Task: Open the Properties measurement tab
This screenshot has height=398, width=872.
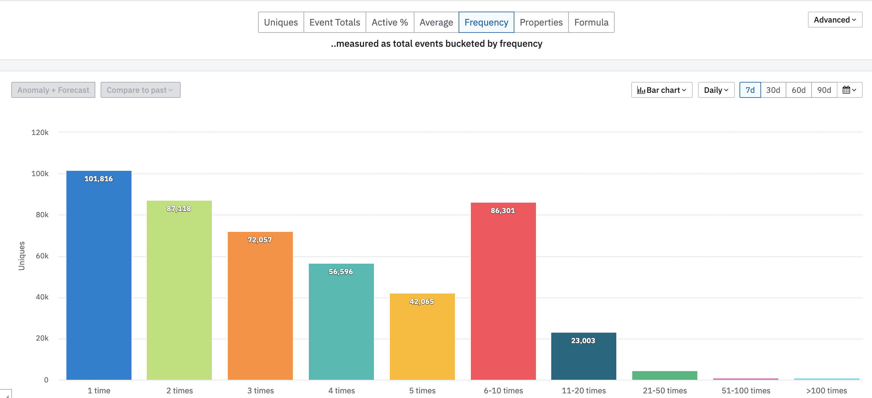Action: (x=541, y=22)
